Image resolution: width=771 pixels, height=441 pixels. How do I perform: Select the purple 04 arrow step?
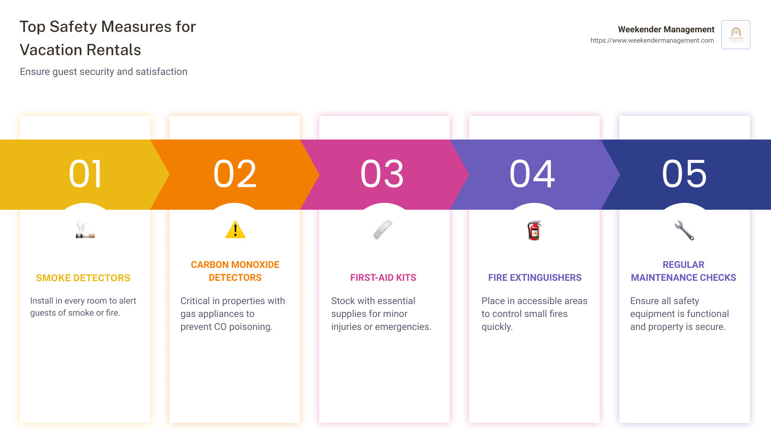coord(532,174)
